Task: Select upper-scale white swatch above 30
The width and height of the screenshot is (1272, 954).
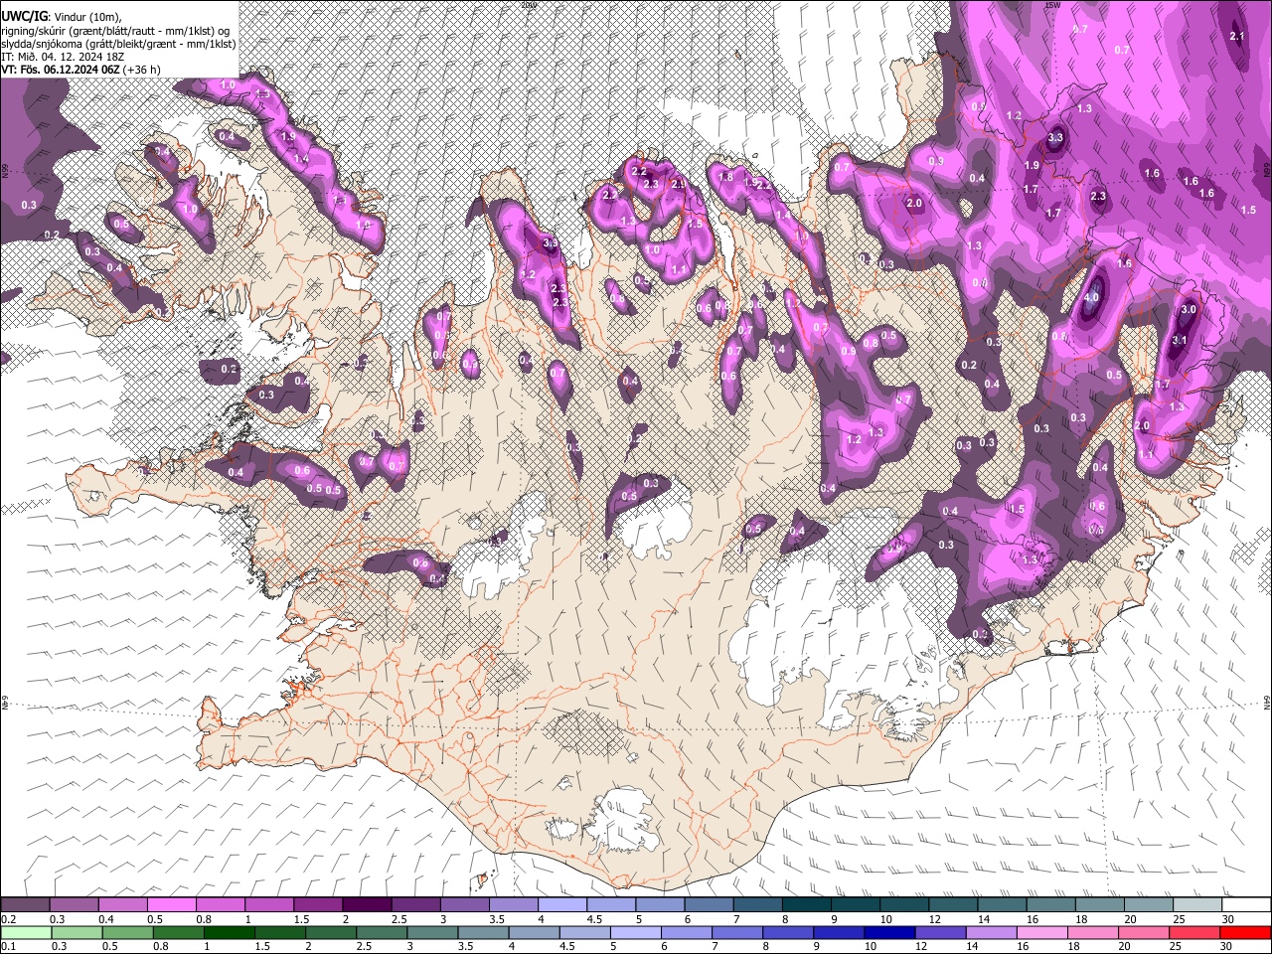Action: click(x=1246, y=905)
